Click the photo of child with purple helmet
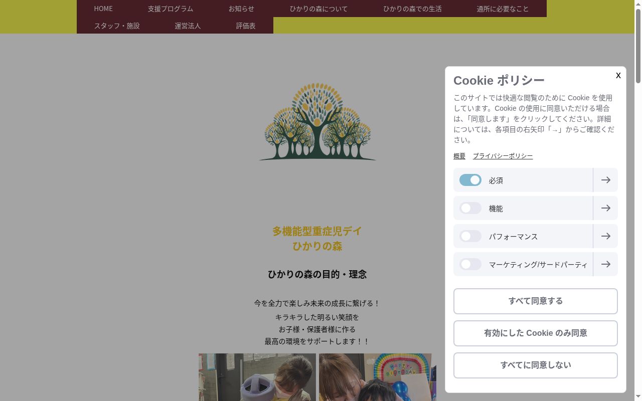 tap(257, 377)
